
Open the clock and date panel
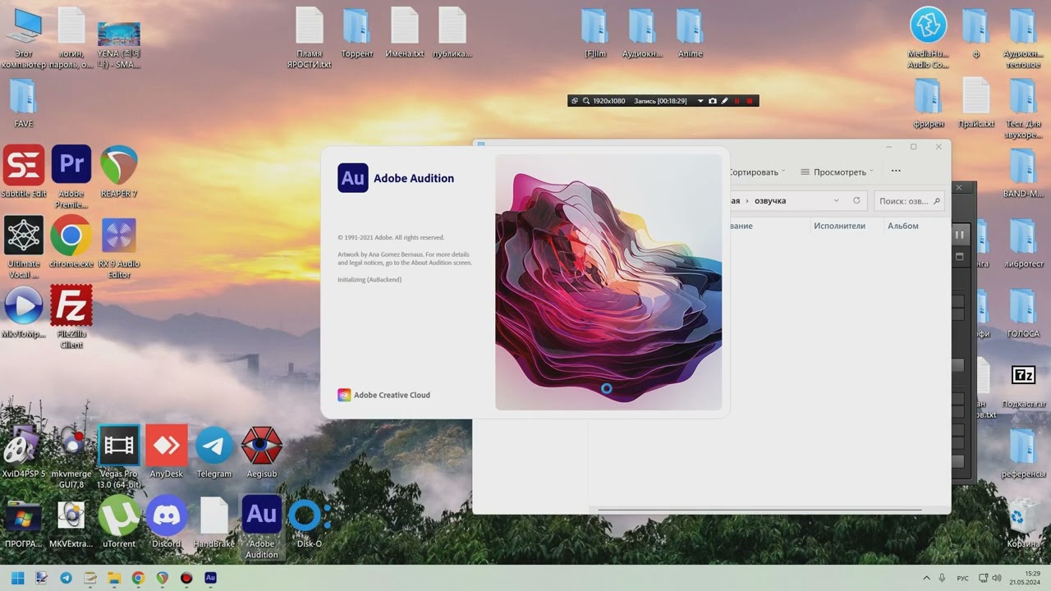click(1026, 578)
